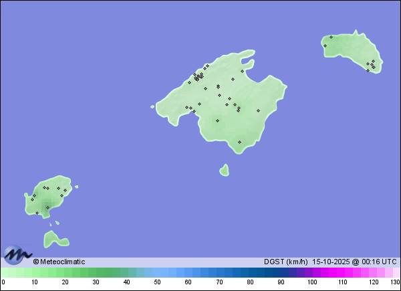The width and height of the screenshot is (401, 291).
Task: Select the westernmost station marker on Ibiza
Action: click(x=32, y=199)
